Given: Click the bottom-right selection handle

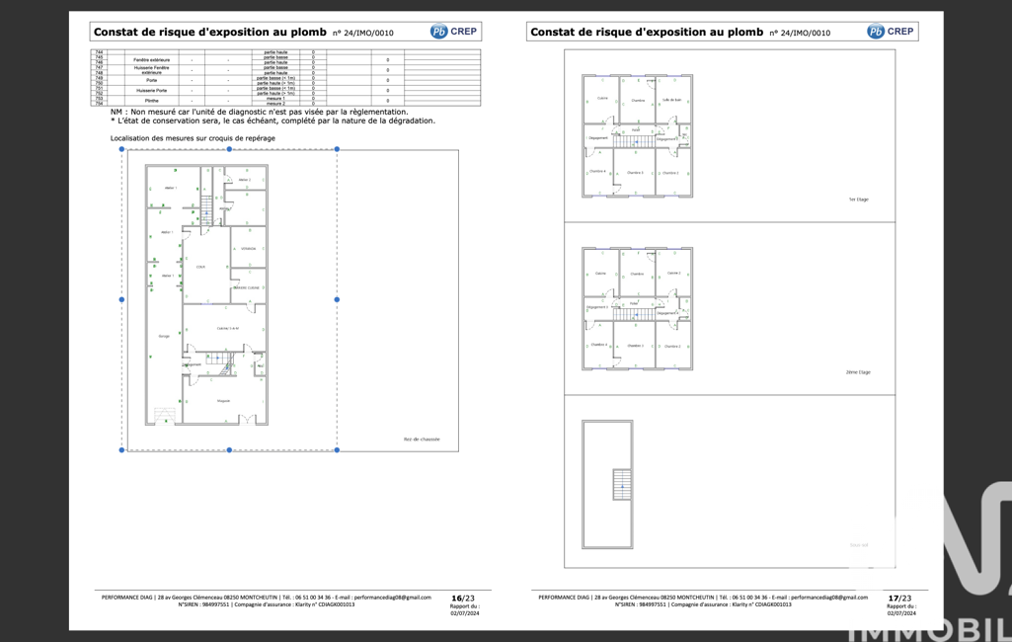Looking at the screenshot, I should pyautogui.click(x=337, y=450).
